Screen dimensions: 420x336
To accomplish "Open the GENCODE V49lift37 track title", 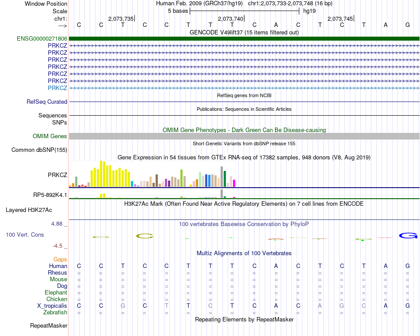I will click(244, 32).
